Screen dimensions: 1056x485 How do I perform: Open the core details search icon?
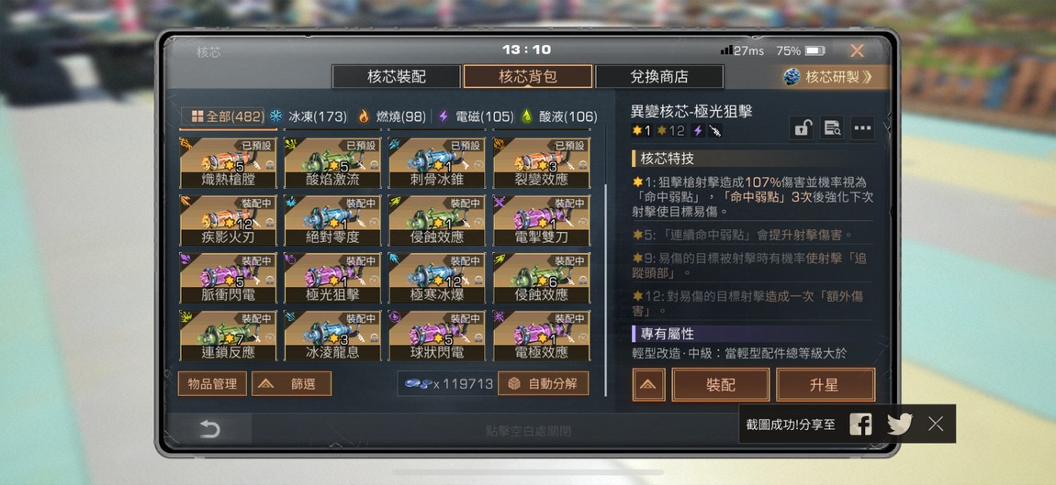(832, 127)
